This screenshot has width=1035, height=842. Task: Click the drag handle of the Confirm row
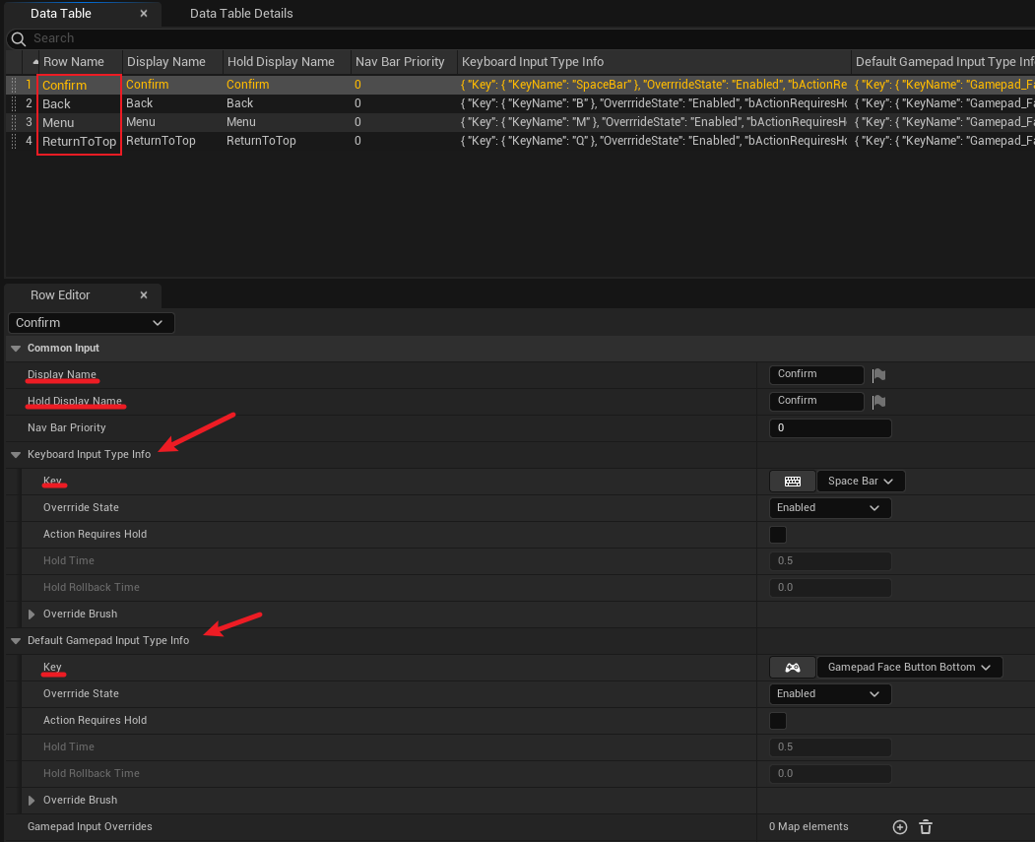coord(14,85)
